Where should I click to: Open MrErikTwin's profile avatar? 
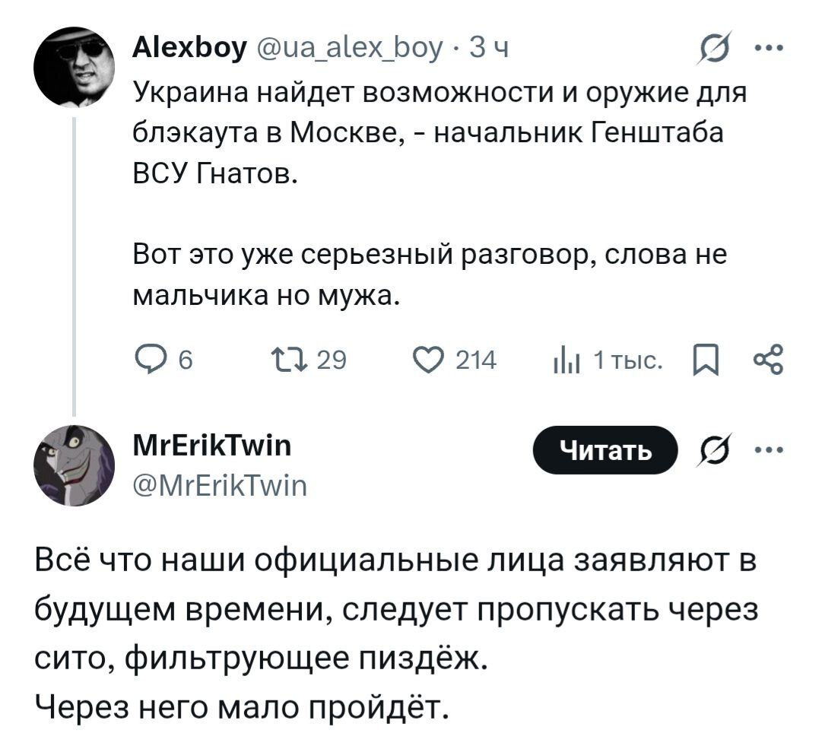pyautogui.click(x=74, y=465)
